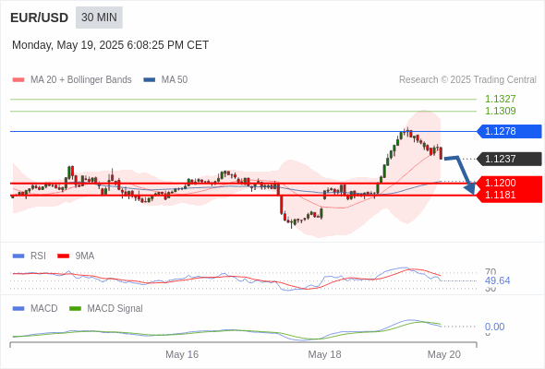Click the red 9MA legend swatch
This screenshot has height=369, width=545.
[x=63, y=256]
